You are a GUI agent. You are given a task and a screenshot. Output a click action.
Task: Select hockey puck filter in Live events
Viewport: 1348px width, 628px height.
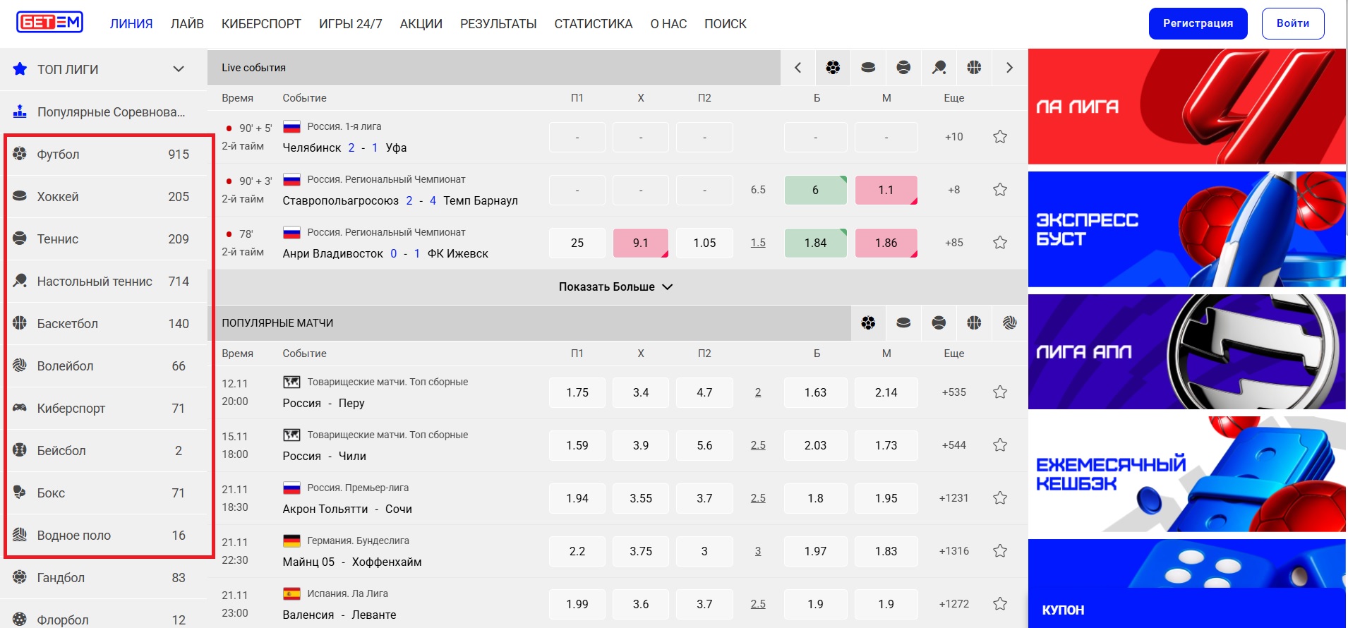pos(868,68)
